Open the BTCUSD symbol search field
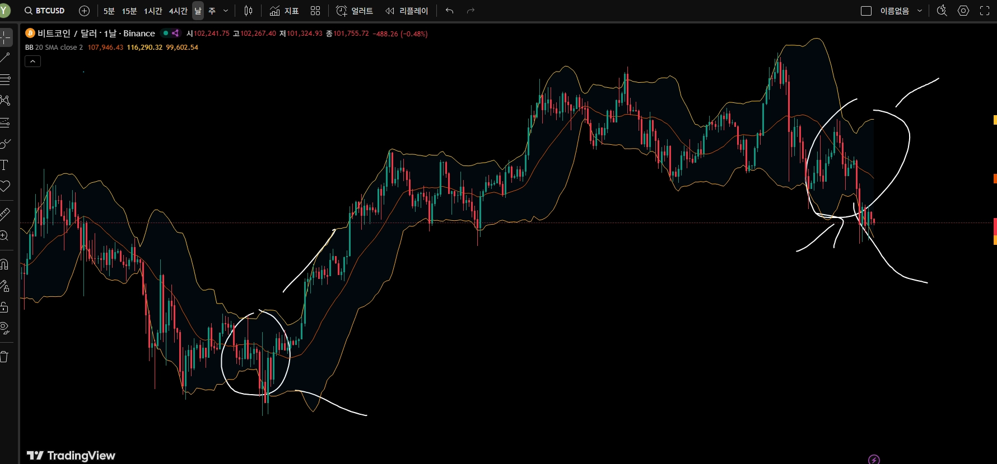The height and width of the screenshot is (464, 997). [45, 11]
